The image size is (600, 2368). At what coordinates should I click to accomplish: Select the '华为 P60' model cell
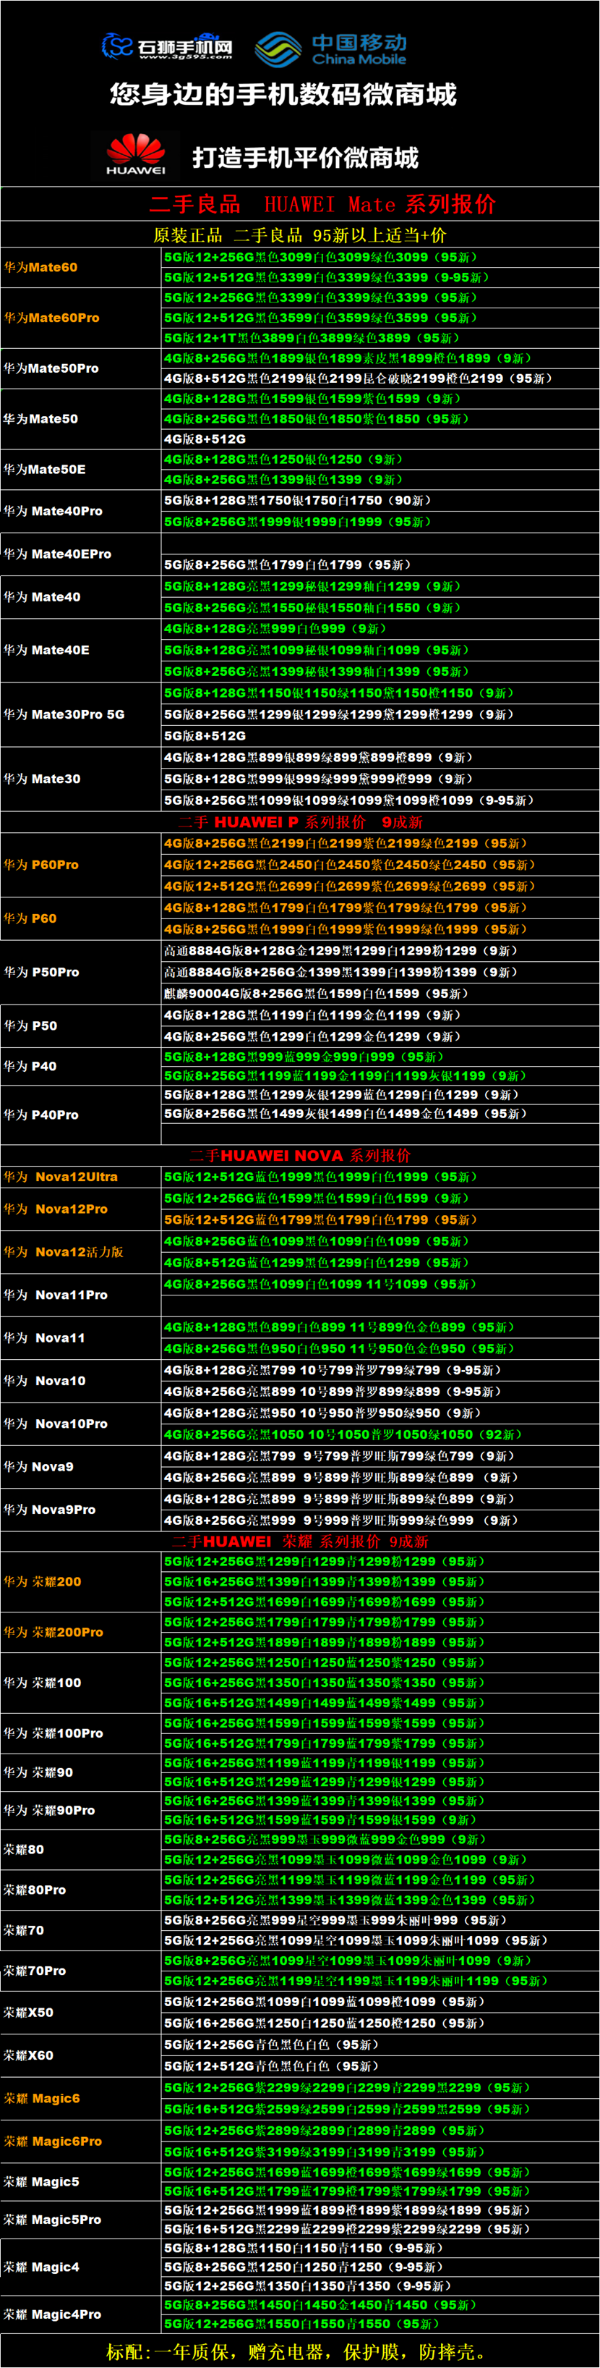[81, 918]
